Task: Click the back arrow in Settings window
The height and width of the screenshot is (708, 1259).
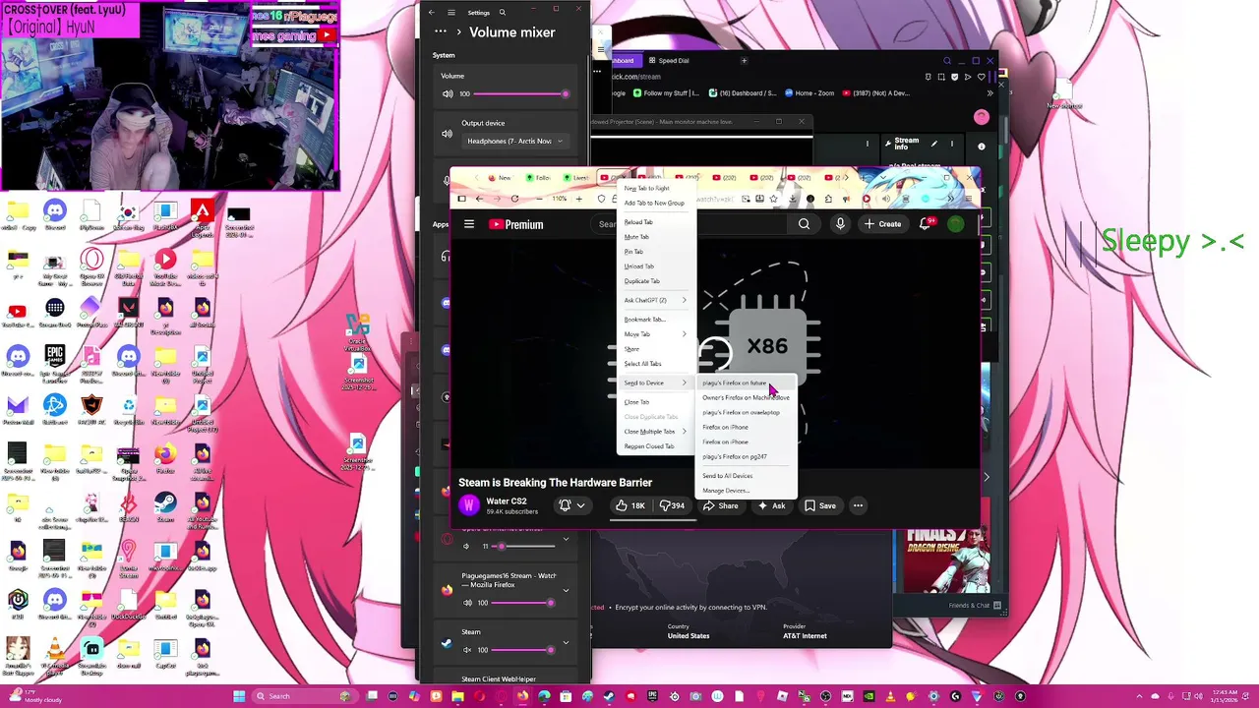Action: (431, 13)
